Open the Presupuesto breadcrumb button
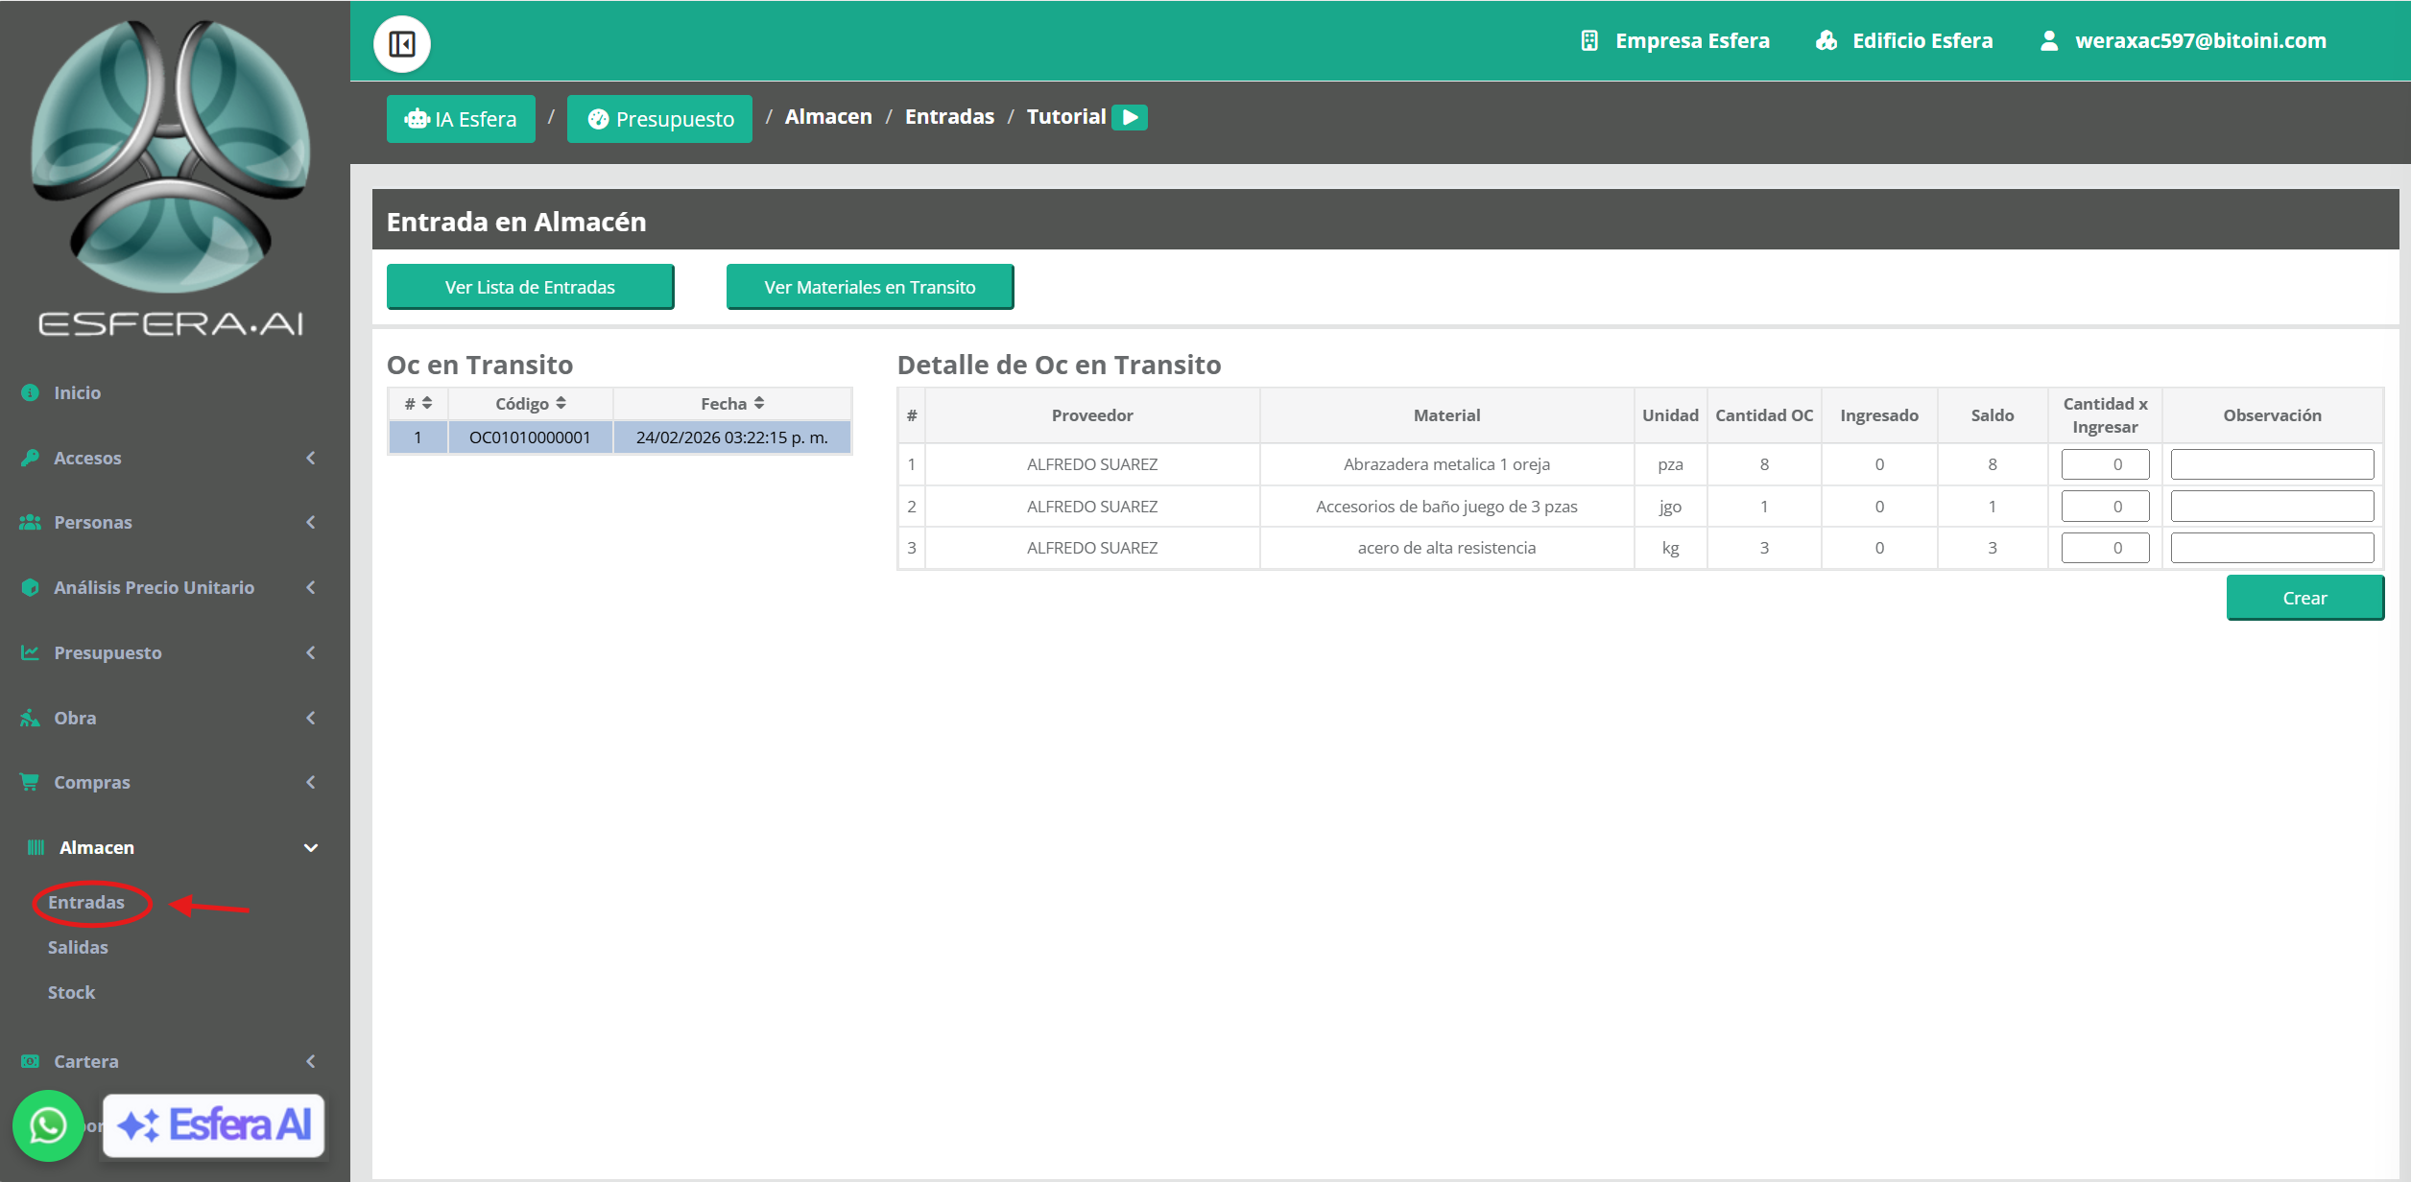 659,119
